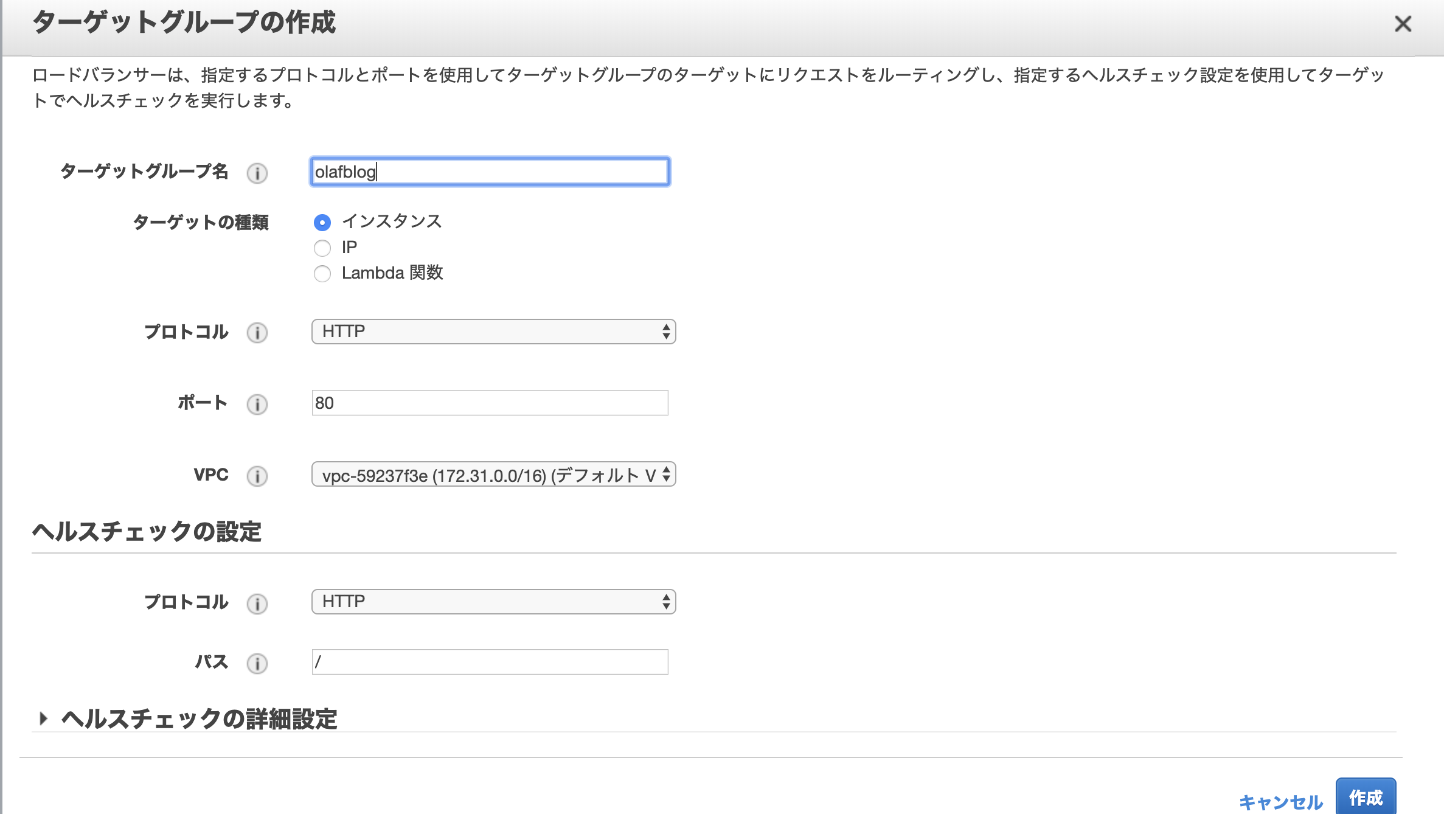Open the health check protocol dropdown
This screenshot has height=814, width=1444.
493,602
